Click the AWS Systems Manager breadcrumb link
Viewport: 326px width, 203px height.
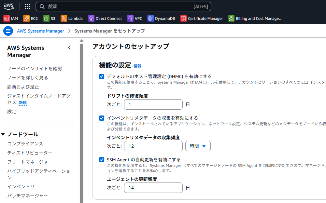pos(40,31)
